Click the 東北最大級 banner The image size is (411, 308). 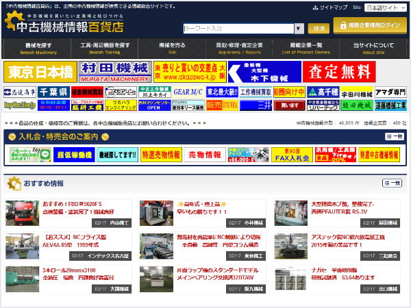coord(222,92)
